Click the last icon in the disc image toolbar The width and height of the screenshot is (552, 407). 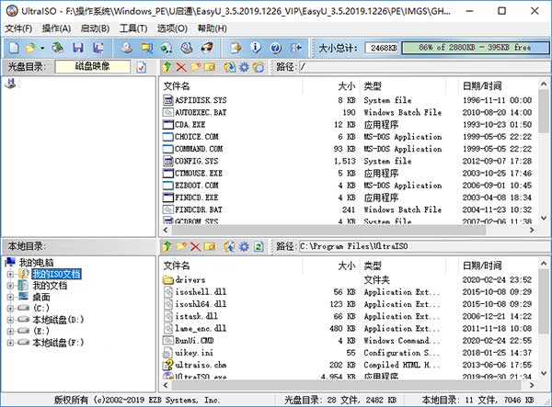click(259, 67)
